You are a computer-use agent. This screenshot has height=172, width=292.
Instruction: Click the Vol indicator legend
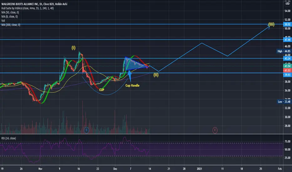pos(3,21)
